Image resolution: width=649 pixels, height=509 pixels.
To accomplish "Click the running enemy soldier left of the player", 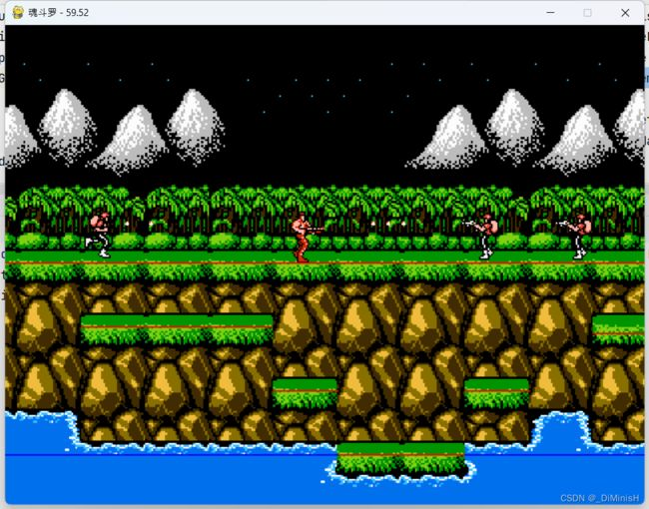I will pyautogui.click(x=99, y=235).
